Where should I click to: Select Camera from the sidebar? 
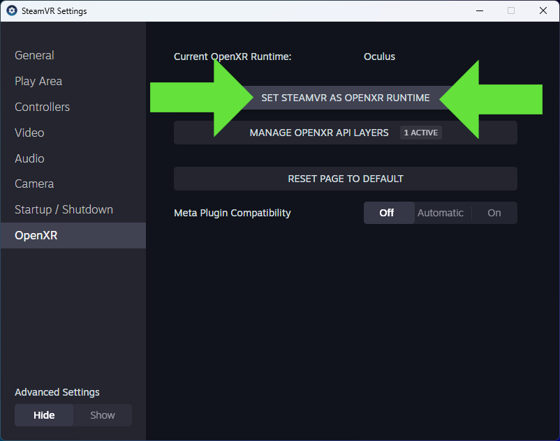(34, 184)
